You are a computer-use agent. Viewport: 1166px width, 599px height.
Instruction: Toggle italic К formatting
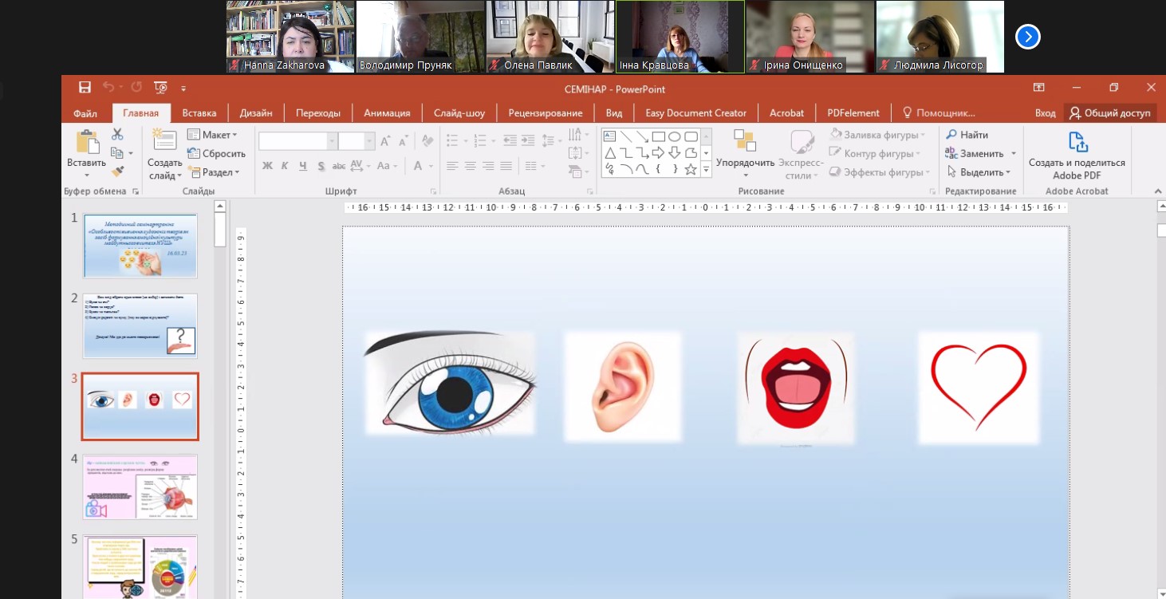(285, 166)
